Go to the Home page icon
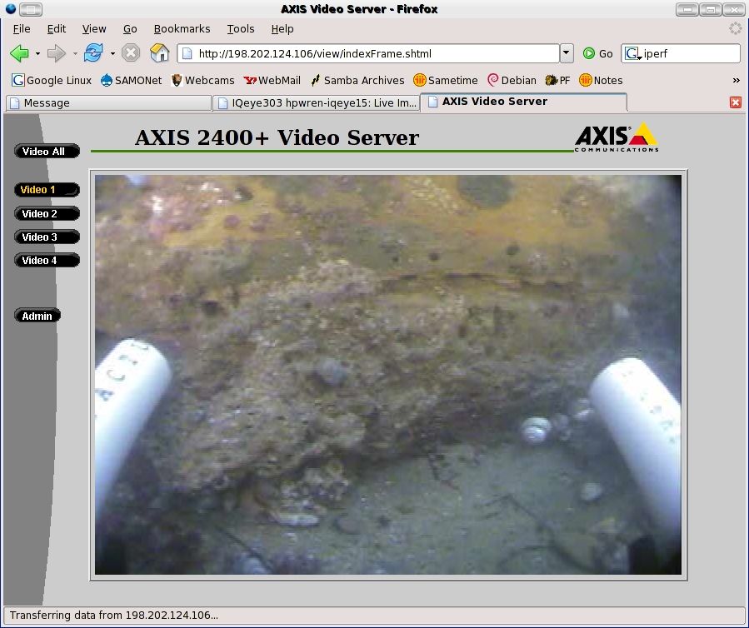This screenshot has width=749, height=628. 159,53
